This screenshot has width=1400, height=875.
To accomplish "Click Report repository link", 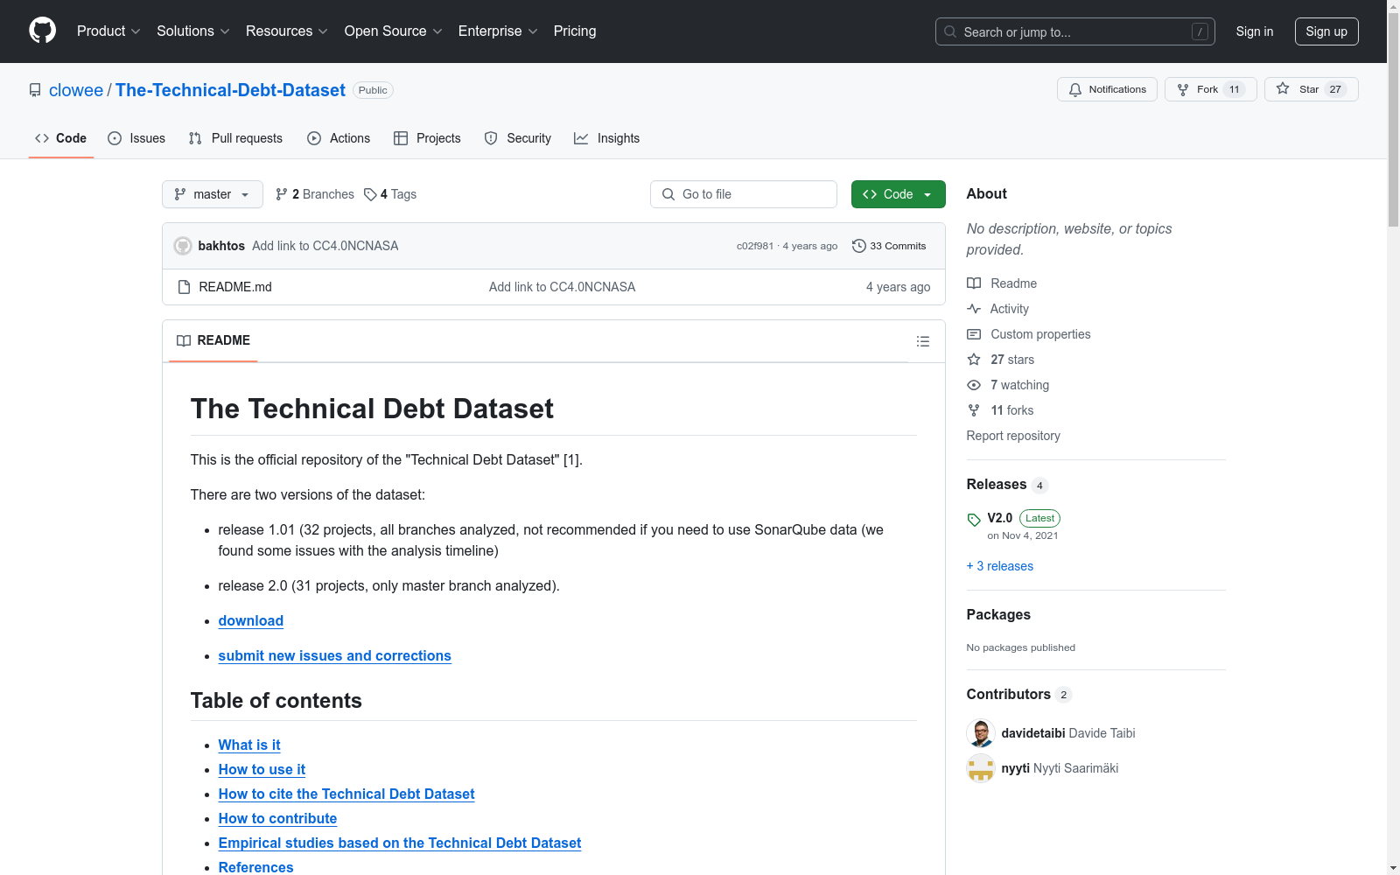I will [1013, 436].
